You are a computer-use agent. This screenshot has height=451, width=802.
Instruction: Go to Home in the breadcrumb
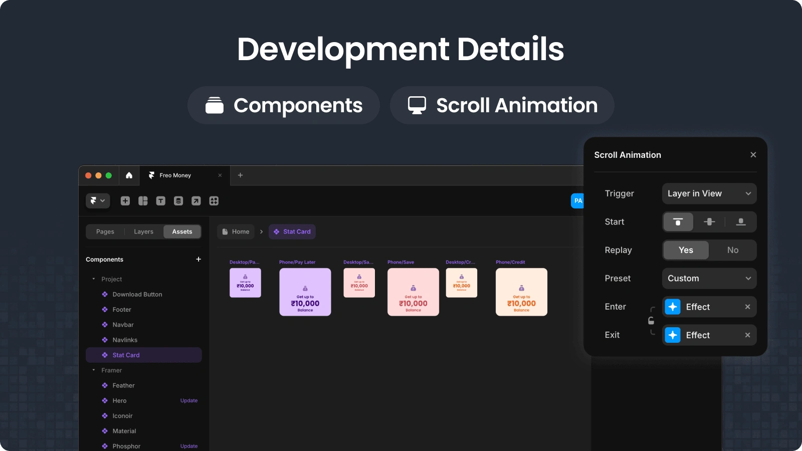point(236,232)
